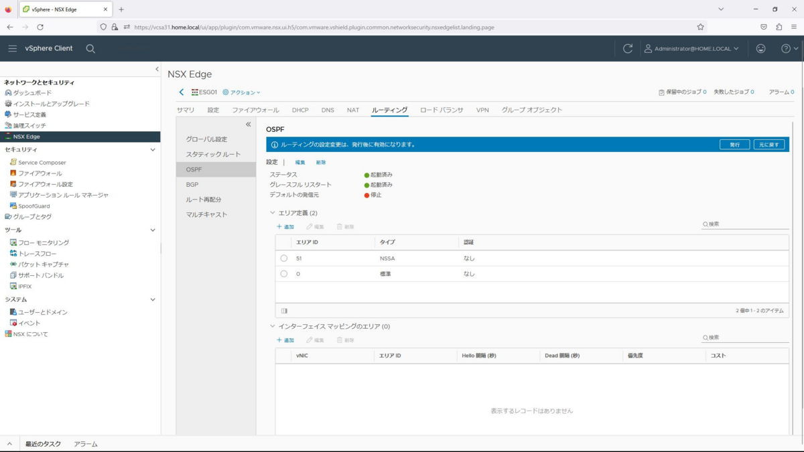Screen dimensions: 804x452
Task: Collapse the ツール section
Action: pos(153,230)
